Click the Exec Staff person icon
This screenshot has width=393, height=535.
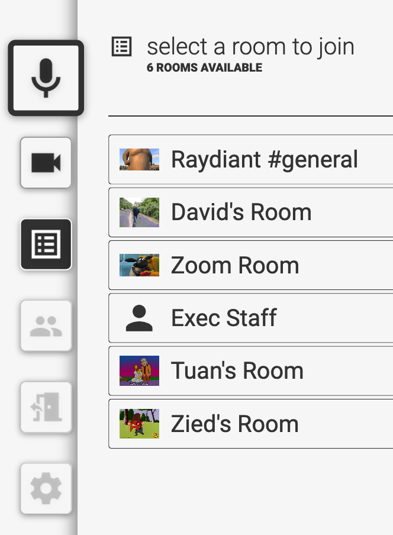(140, 318)
